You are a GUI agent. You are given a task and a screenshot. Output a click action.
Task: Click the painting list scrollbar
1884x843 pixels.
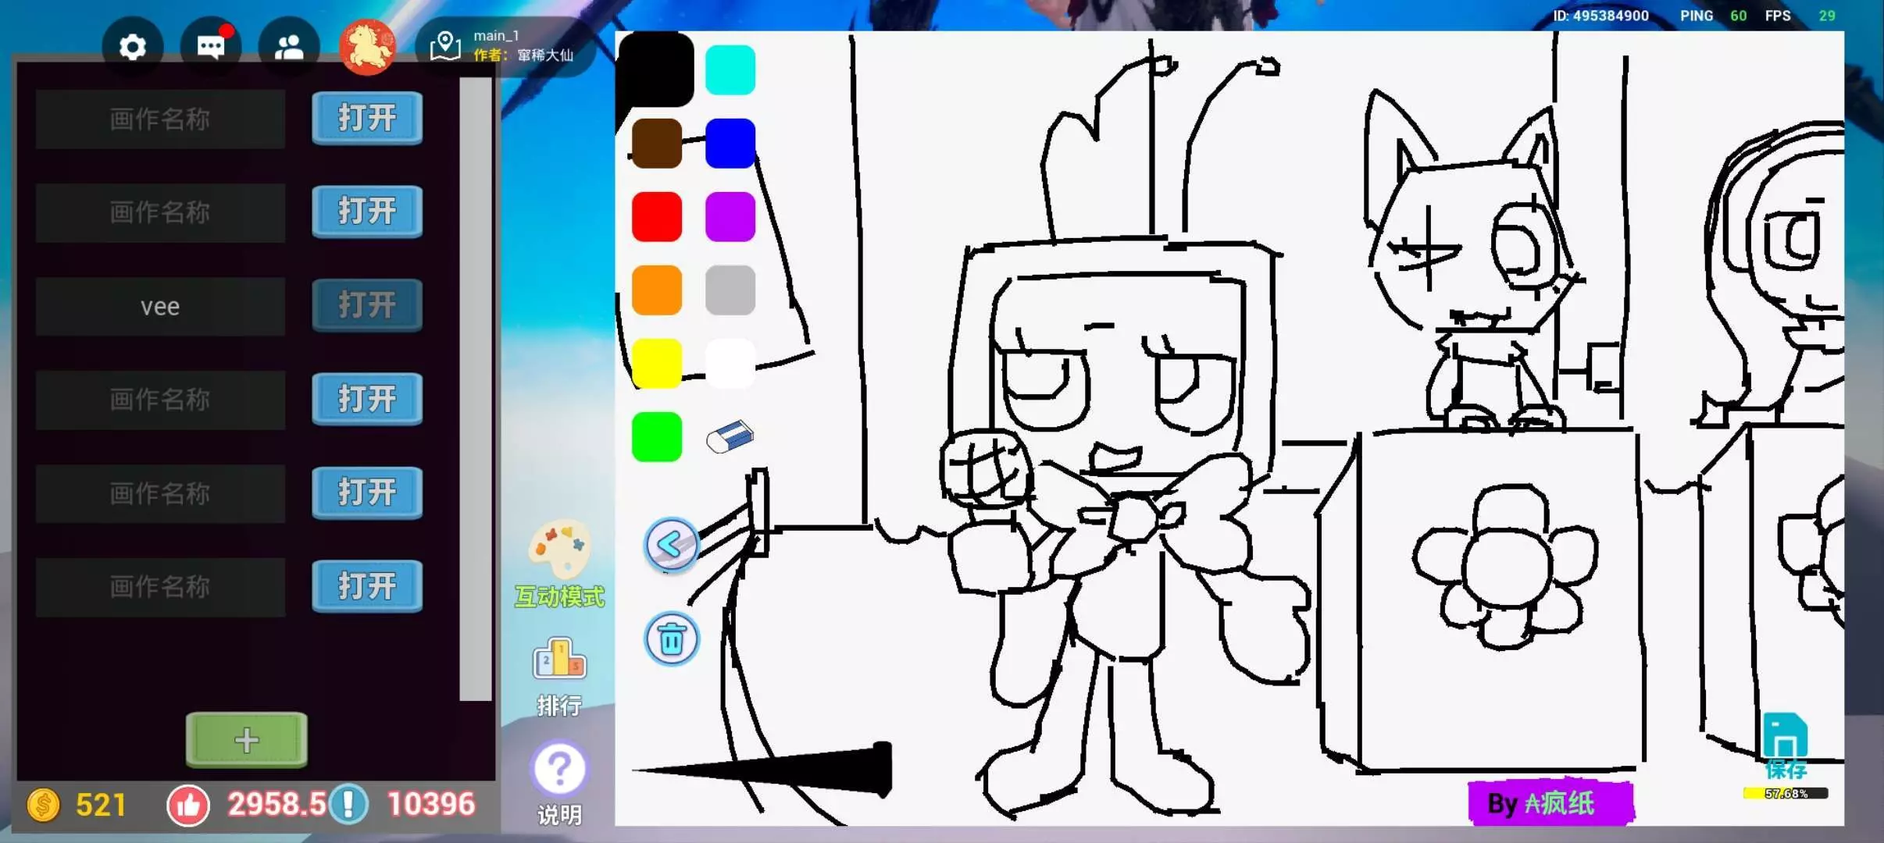(x=475, y=390)
